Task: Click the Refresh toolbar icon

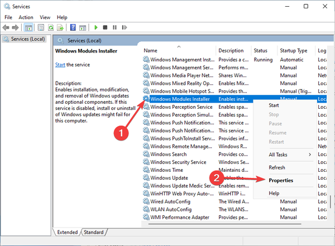Action: (49, 27)
